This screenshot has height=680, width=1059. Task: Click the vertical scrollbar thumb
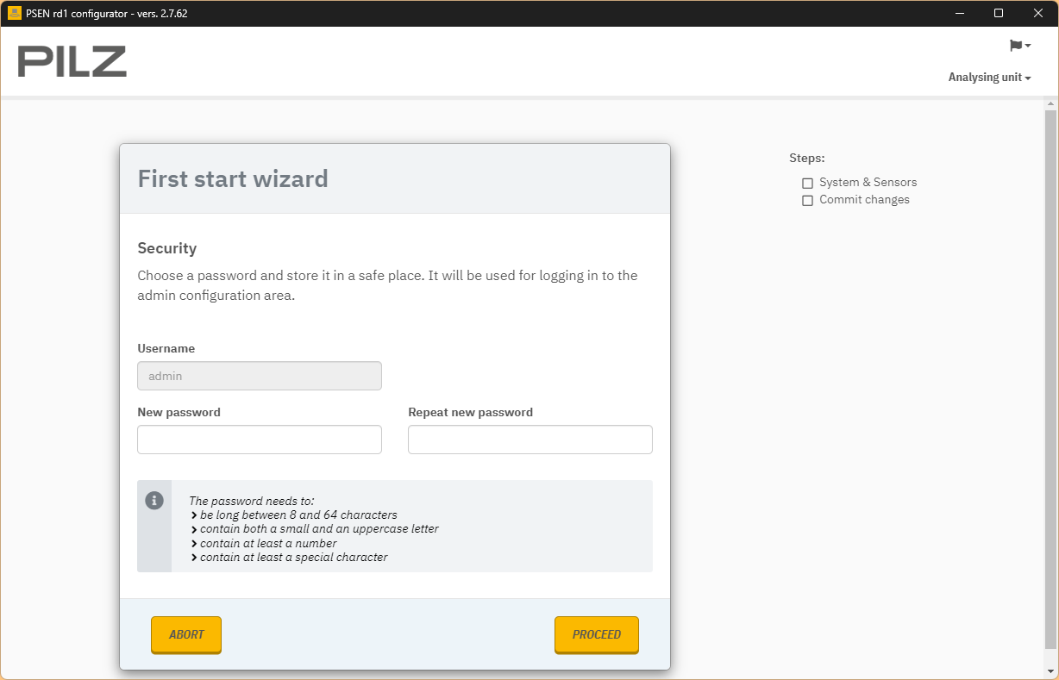tap(1050, 379)
